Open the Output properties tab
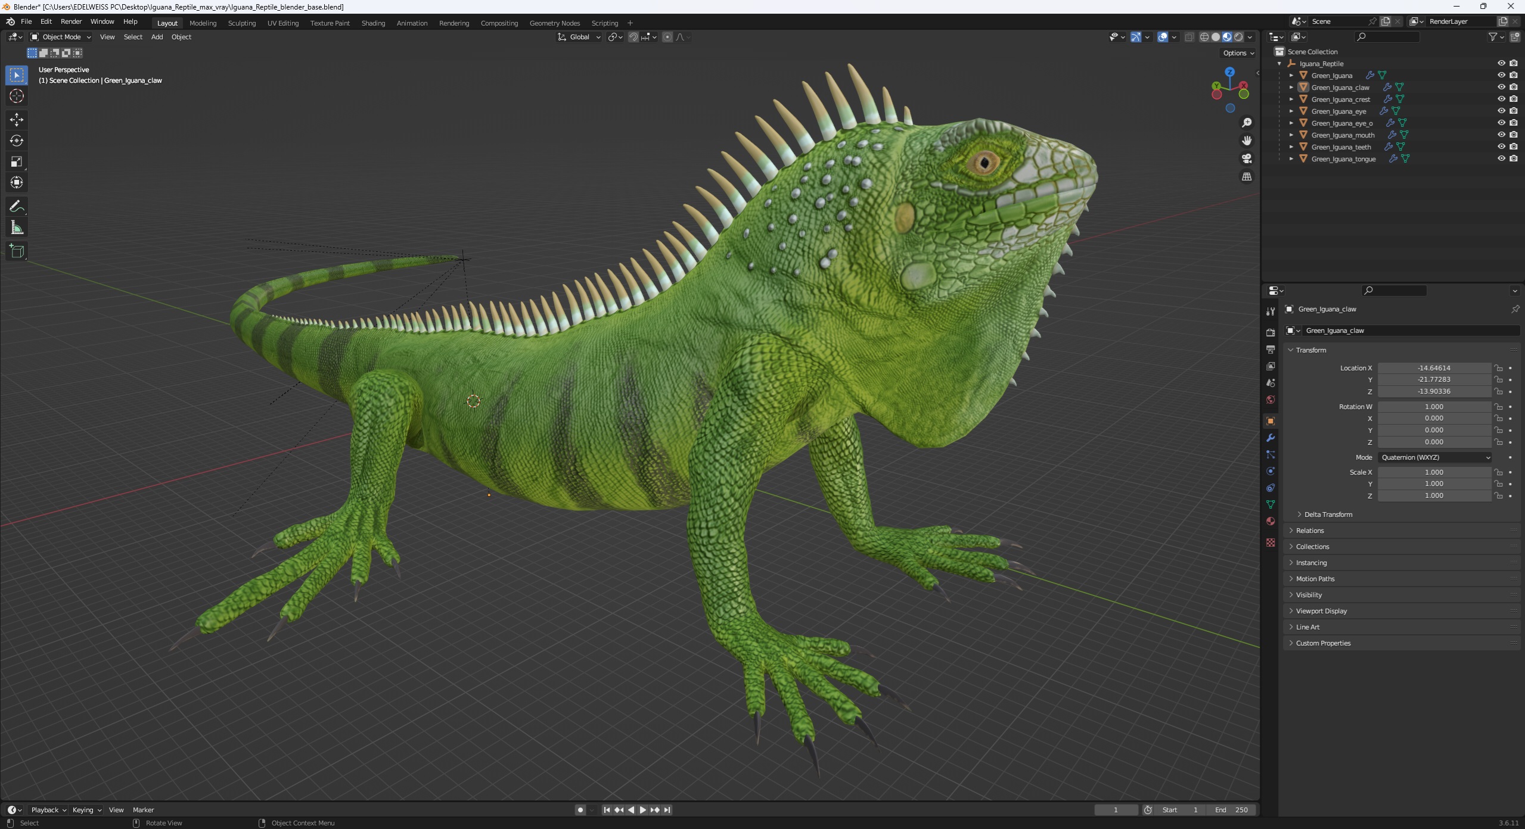 point(1271,349)
